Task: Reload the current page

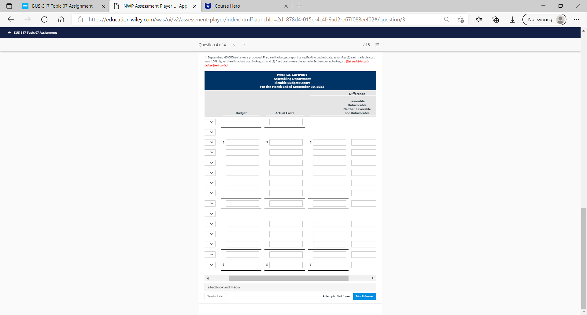Action: point(44,19)
